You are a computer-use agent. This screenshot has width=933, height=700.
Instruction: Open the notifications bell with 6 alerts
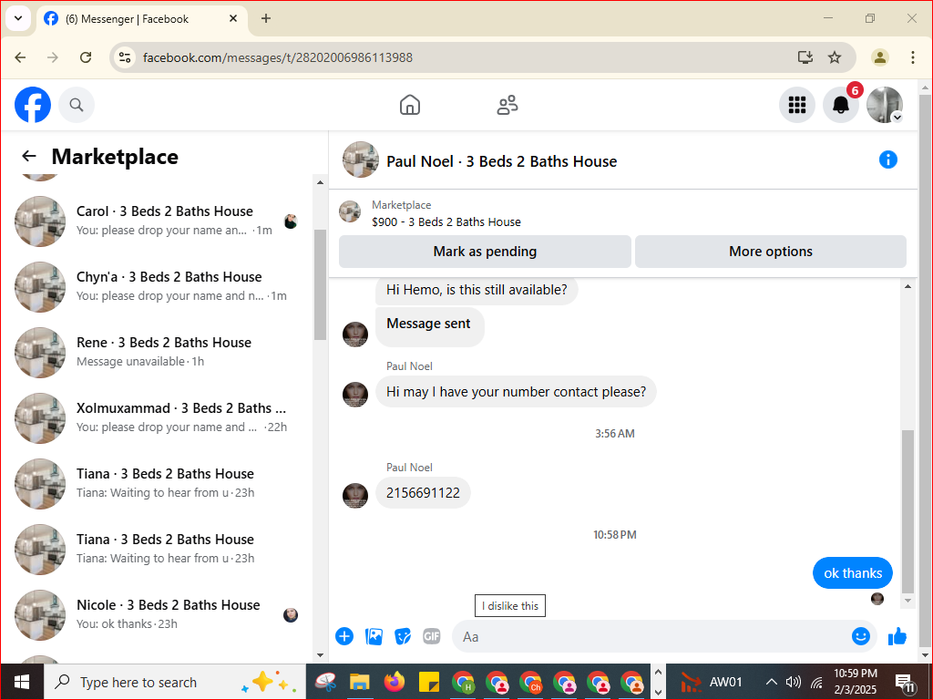tap(841, 105)
